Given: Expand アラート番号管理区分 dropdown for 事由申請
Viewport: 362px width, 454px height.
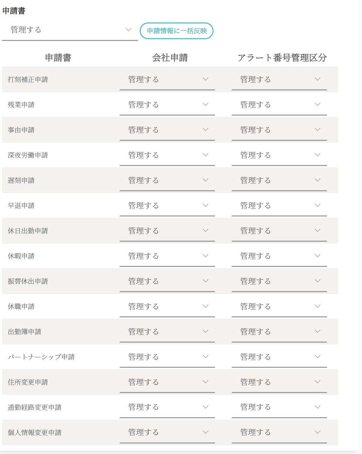Looking at the screenshot, I should (279, 130).
